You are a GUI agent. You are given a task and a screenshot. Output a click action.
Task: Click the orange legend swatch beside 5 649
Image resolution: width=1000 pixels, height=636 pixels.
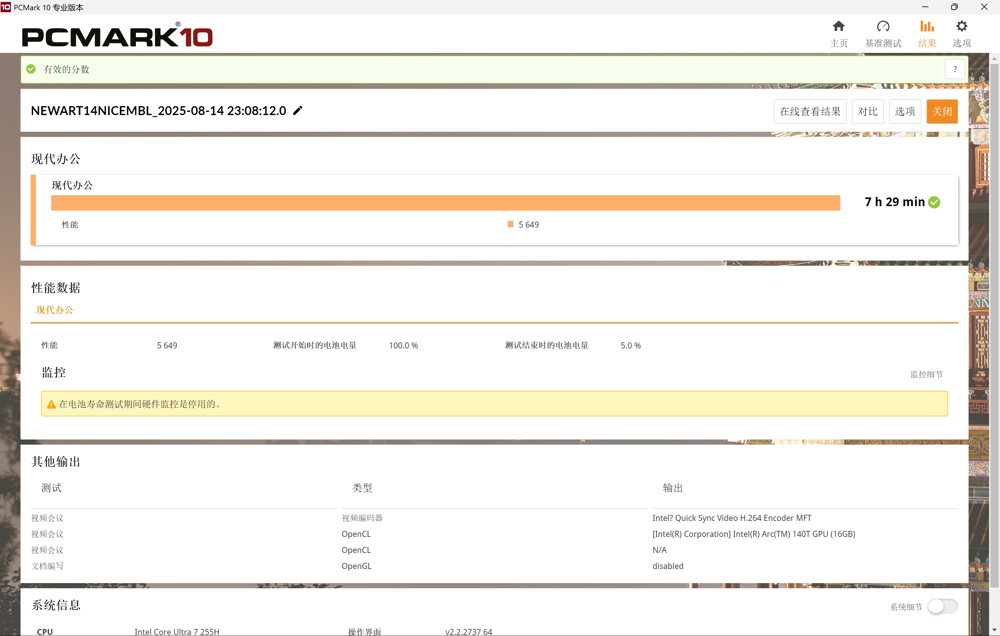click(510, 224)
